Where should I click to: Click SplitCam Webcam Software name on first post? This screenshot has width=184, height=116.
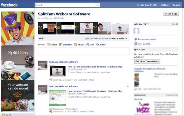click(63, 62)
